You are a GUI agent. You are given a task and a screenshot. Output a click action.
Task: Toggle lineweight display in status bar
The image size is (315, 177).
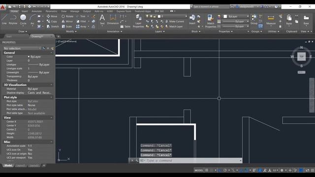pos(254,170)
